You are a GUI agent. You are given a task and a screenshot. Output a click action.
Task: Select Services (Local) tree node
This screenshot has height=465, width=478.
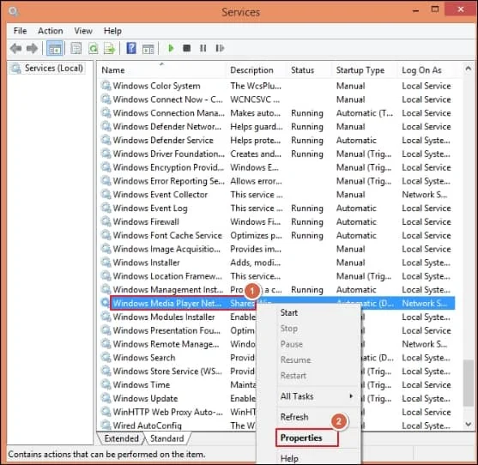pos(54,68)
